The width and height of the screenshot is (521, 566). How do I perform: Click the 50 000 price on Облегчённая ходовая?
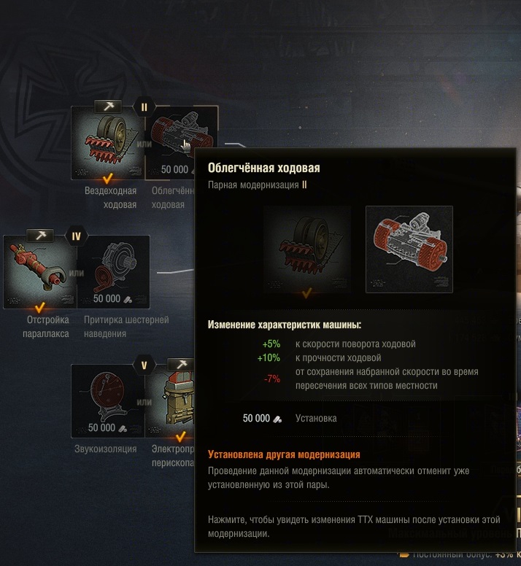tap(174, 169)
